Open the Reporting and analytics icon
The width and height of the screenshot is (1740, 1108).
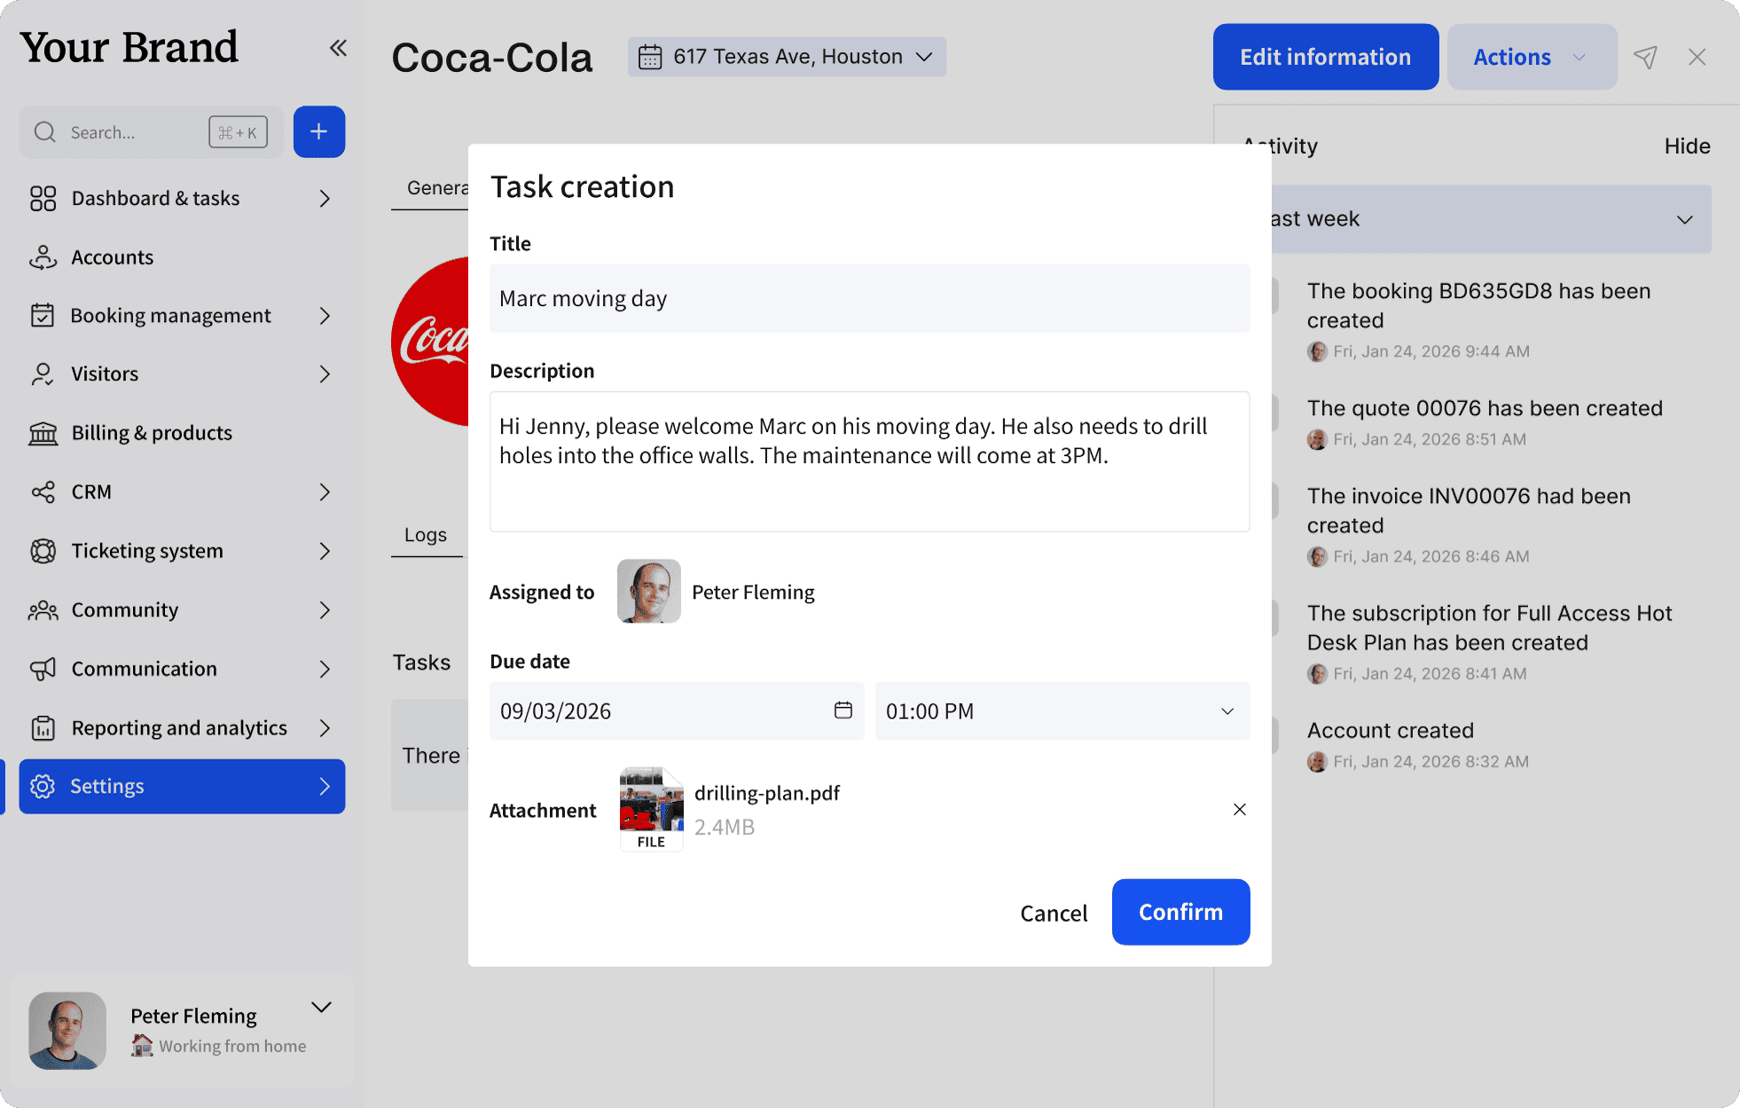coord(43,727)
